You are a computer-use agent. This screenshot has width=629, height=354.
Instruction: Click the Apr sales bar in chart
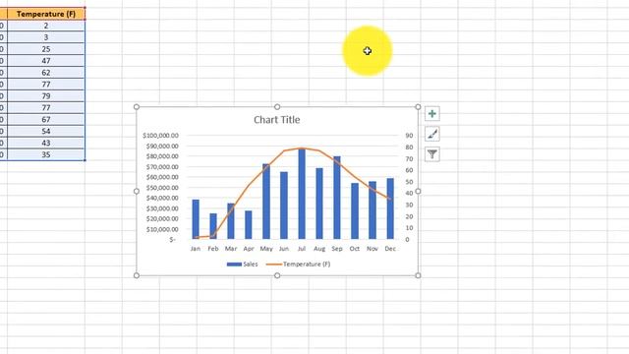coord(249,225)
